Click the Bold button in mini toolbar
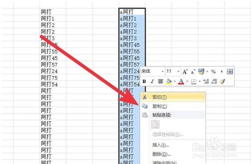 144,81
